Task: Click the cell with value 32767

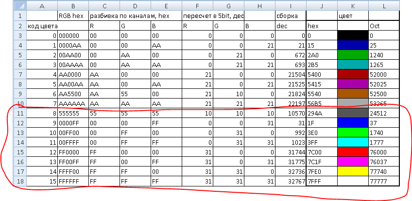Action: click(x=291, y=182)
